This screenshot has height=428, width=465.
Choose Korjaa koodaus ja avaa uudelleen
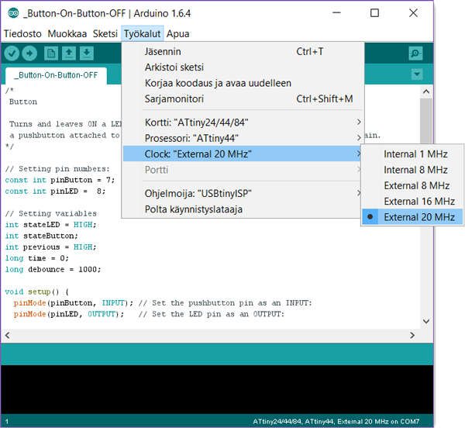[x=243, y=83]
